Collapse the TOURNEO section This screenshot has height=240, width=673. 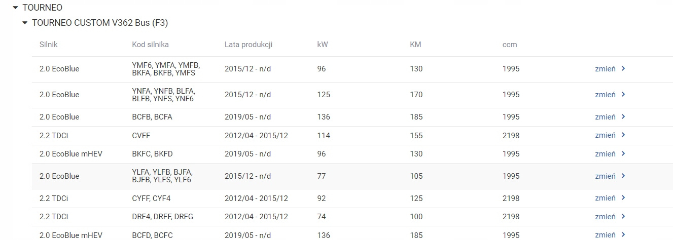[15, 8]
